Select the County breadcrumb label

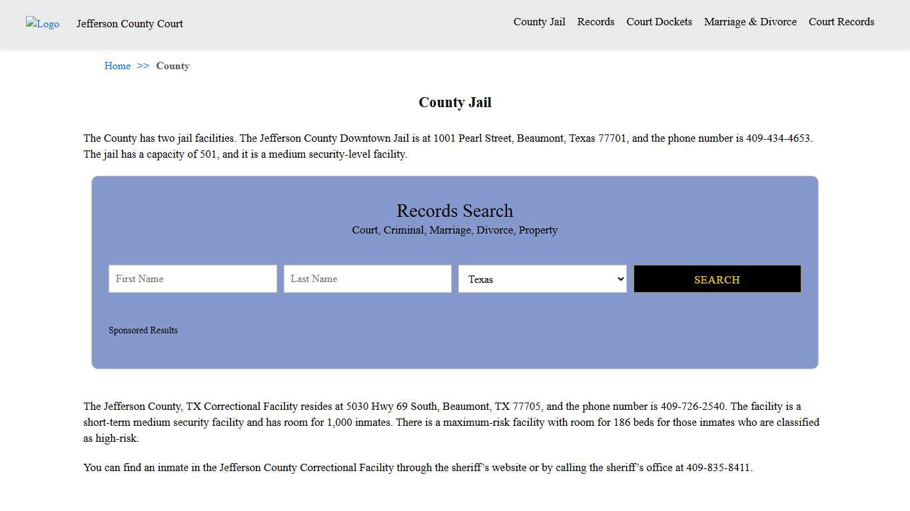[x=173, y=66]
